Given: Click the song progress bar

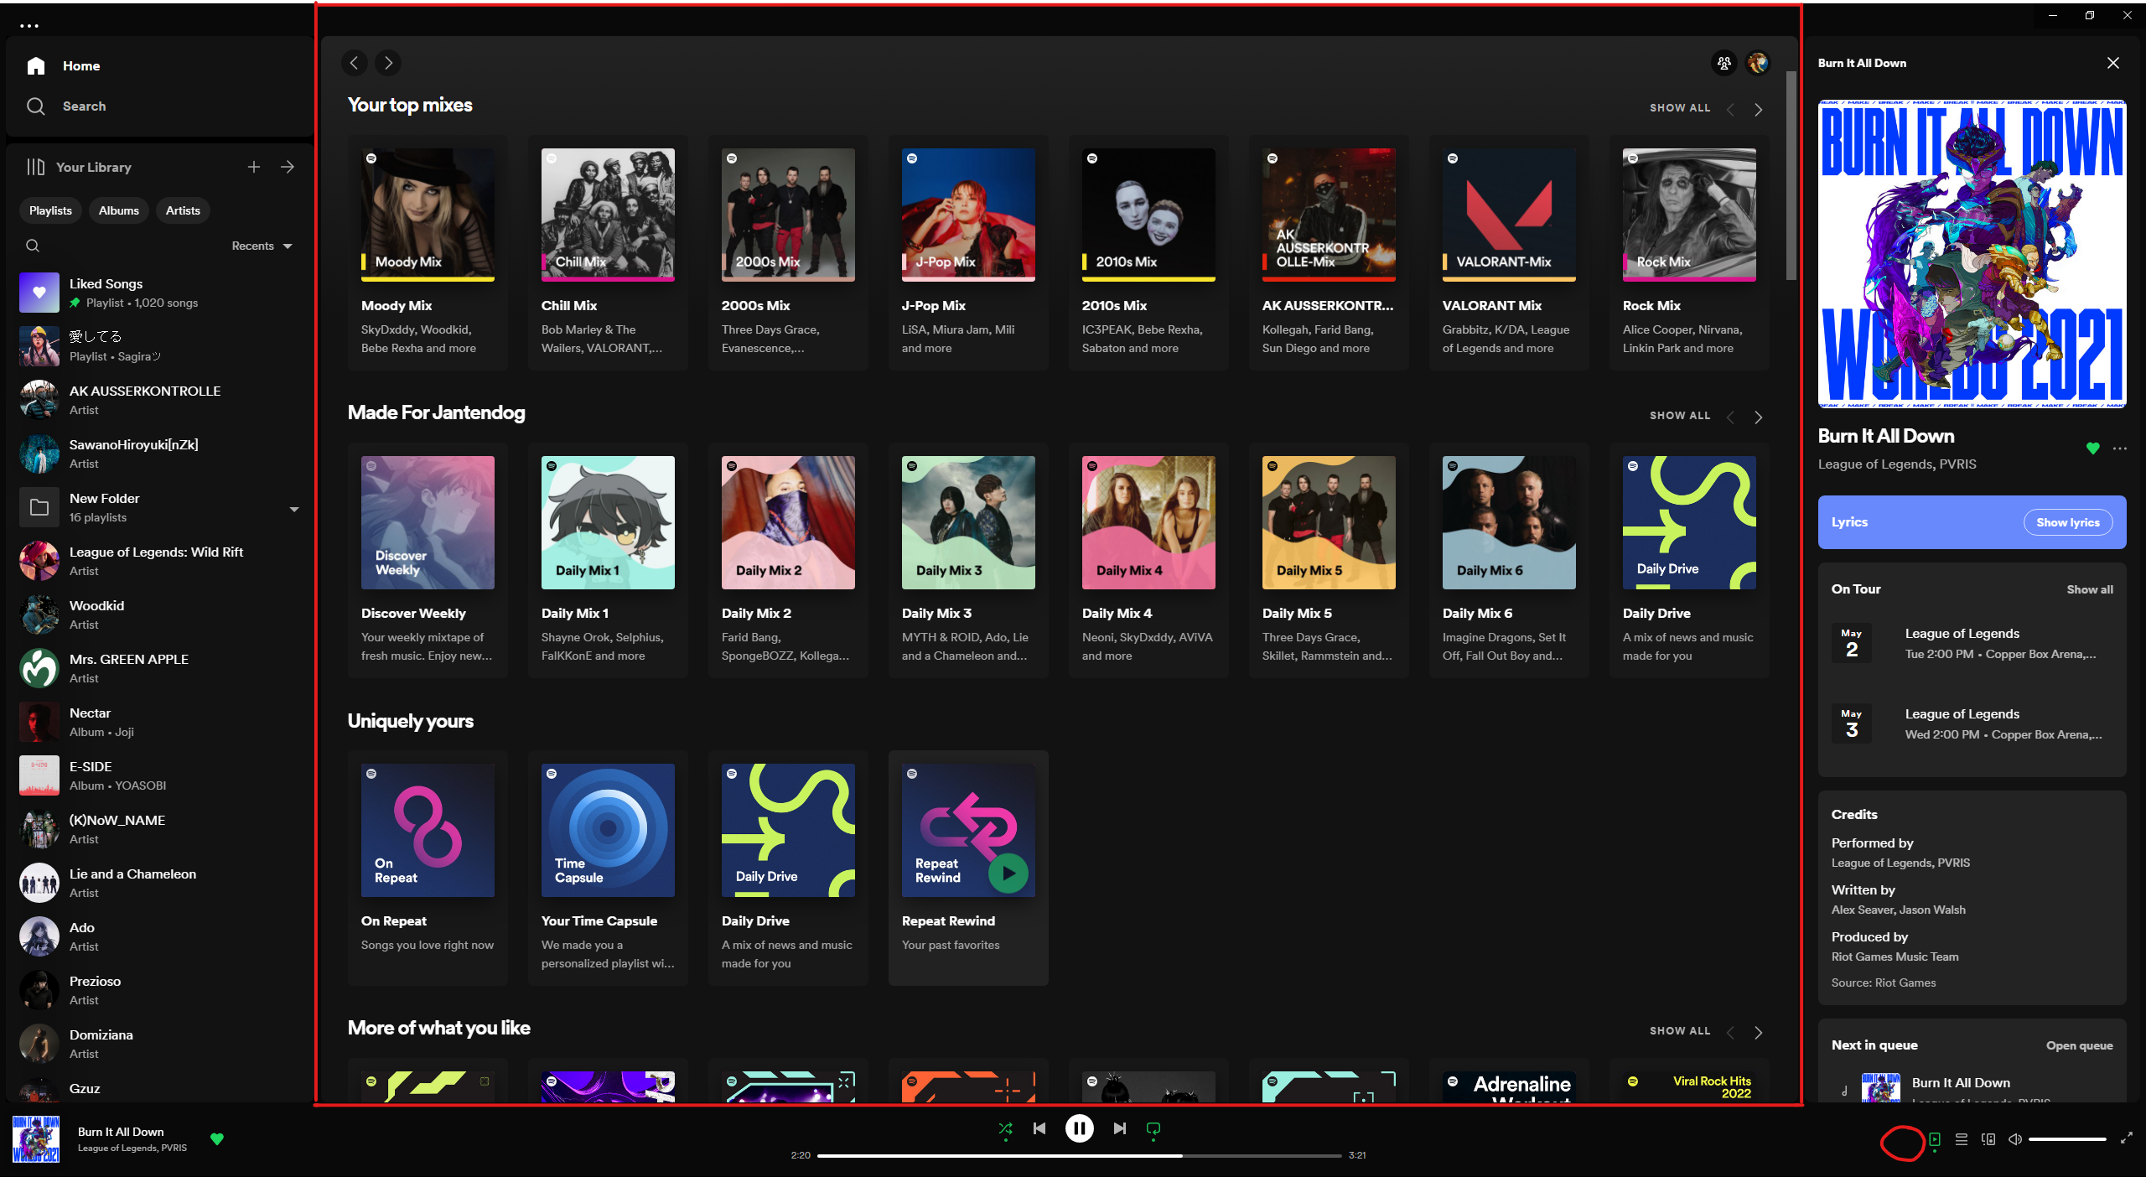Looking at the screenshot, I should click(1079, 1155).
